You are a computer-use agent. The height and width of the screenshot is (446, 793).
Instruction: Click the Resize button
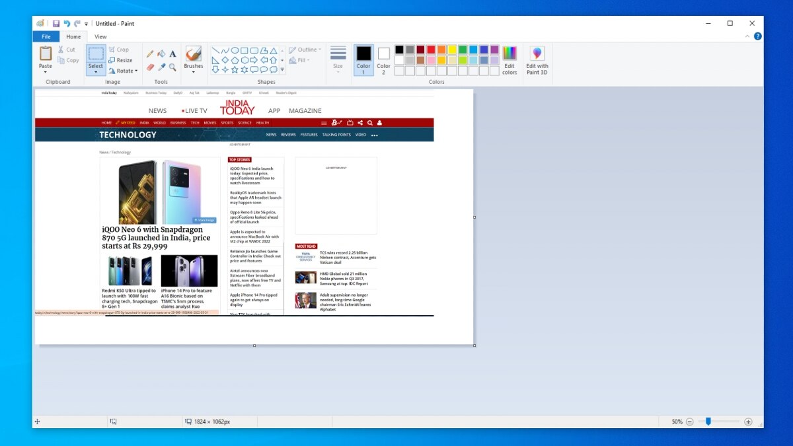pos(120,60)
